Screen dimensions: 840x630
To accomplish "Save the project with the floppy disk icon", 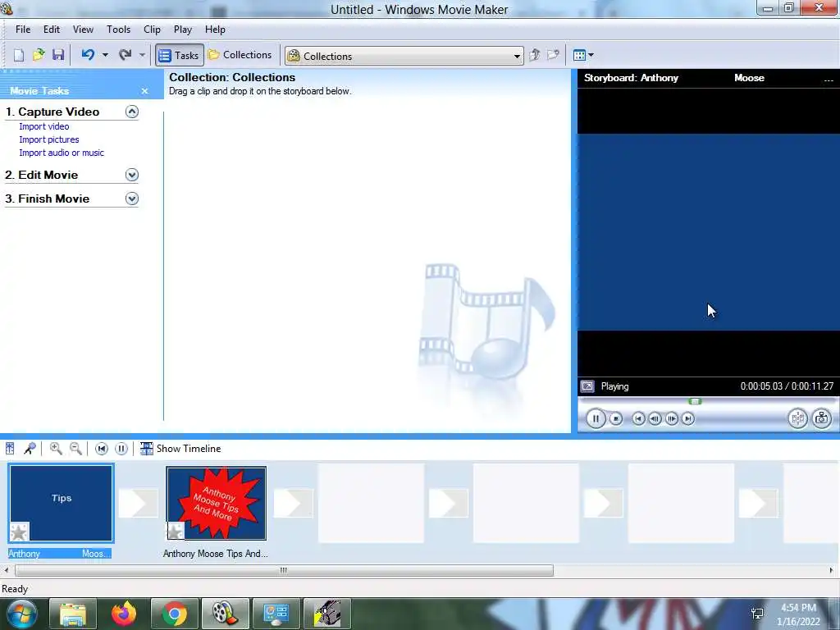I will [58, 55].
